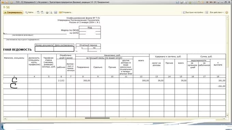
Task: Select cell with 2 (15) worked days
Action: (x=61, y=81)
